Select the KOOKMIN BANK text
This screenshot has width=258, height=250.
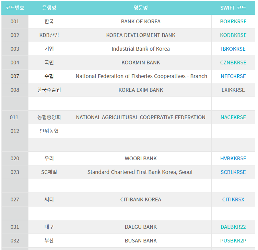(x=141, y=63)
